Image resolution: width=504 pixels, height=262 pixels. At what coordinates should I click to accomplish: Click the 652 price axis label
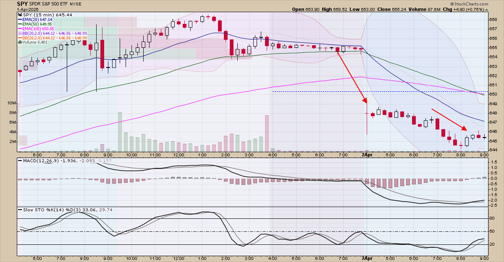coord(493,75)
